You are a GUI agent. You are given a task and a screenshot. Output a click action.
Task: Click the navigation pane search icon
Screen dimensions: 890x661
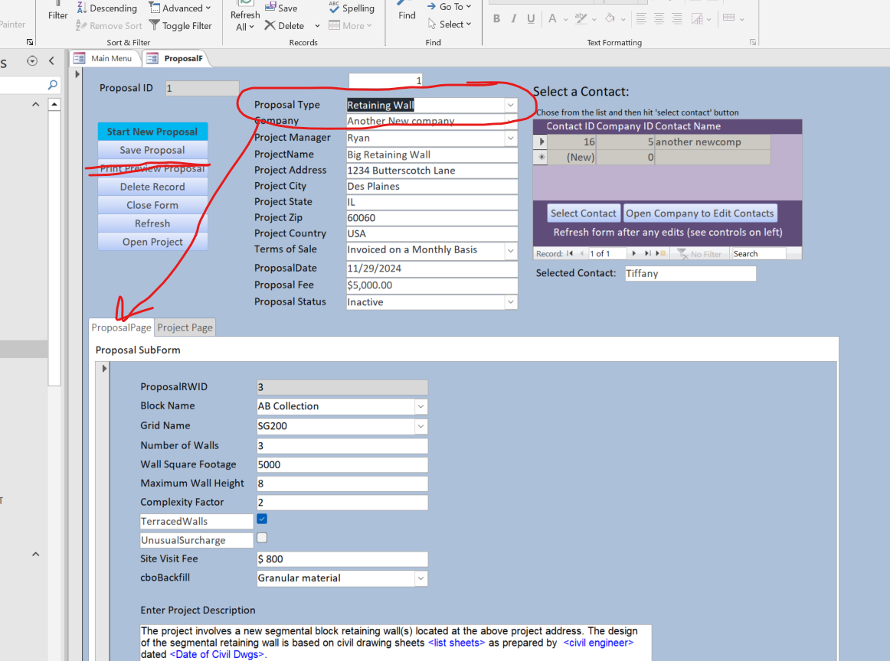click(x=52, y=85)
